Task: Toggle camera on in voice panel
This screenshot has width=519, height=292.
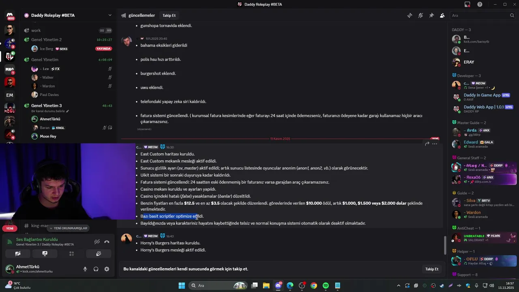Action: [18, 254]
